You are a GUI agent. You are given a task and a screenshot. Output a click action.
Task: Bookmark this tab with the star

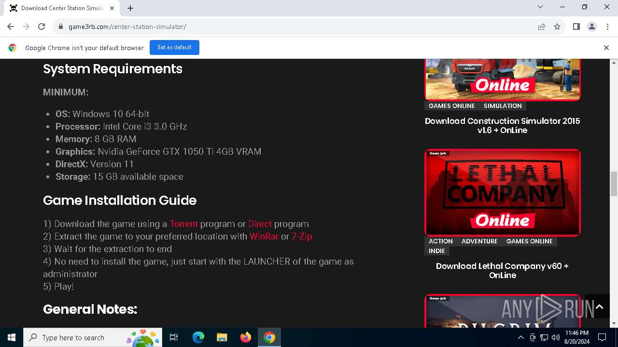[557, 27]
